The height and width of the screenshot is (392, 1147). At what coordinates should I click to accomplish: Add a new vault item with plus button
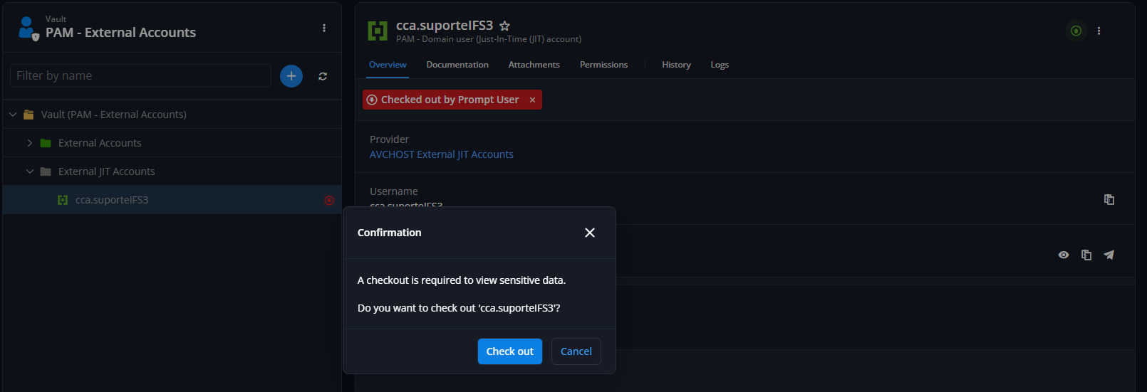click(x=291, y=76)
